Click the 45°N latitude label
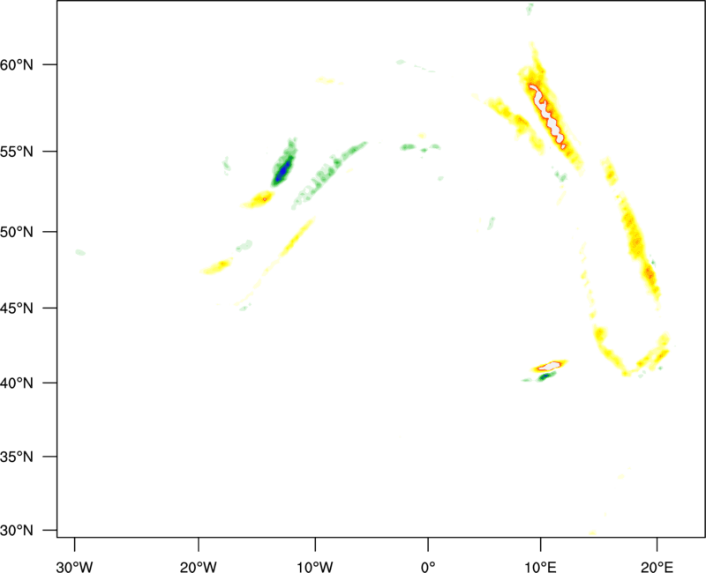The width and height of the screenshot is (706, 573). tap(17, 309)
